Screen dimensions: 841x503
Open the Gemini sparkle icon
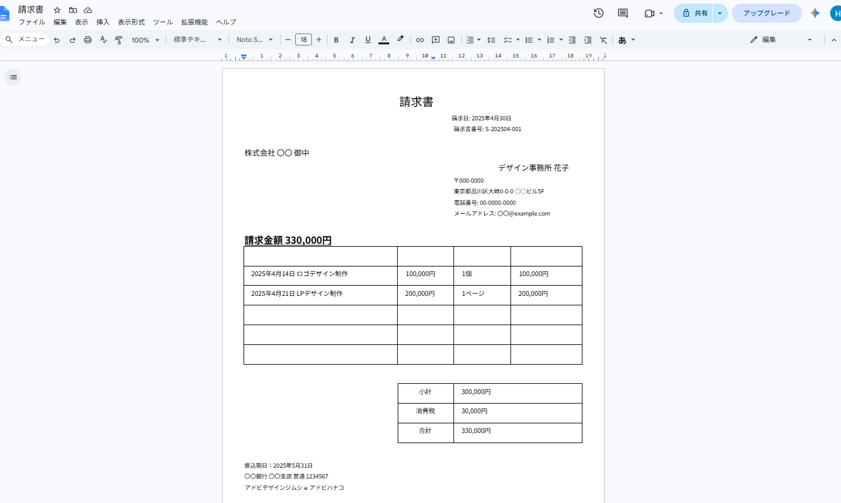(x=815, y=13)
